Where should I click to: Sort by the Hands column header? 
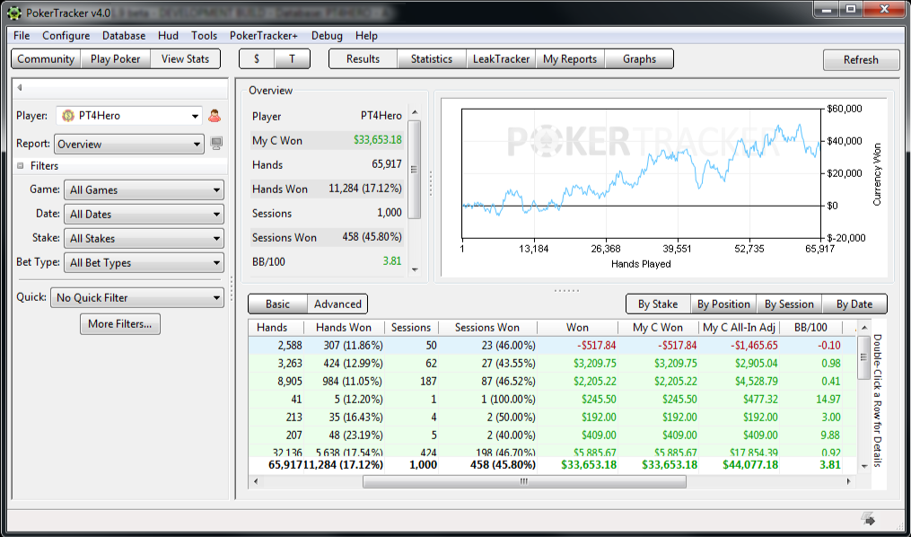point(276,328)
